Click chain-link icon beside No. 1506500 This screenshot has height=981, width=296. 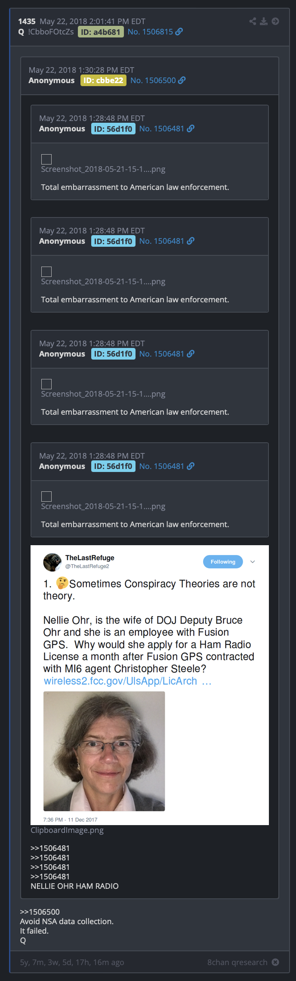(x=182, y=80)
